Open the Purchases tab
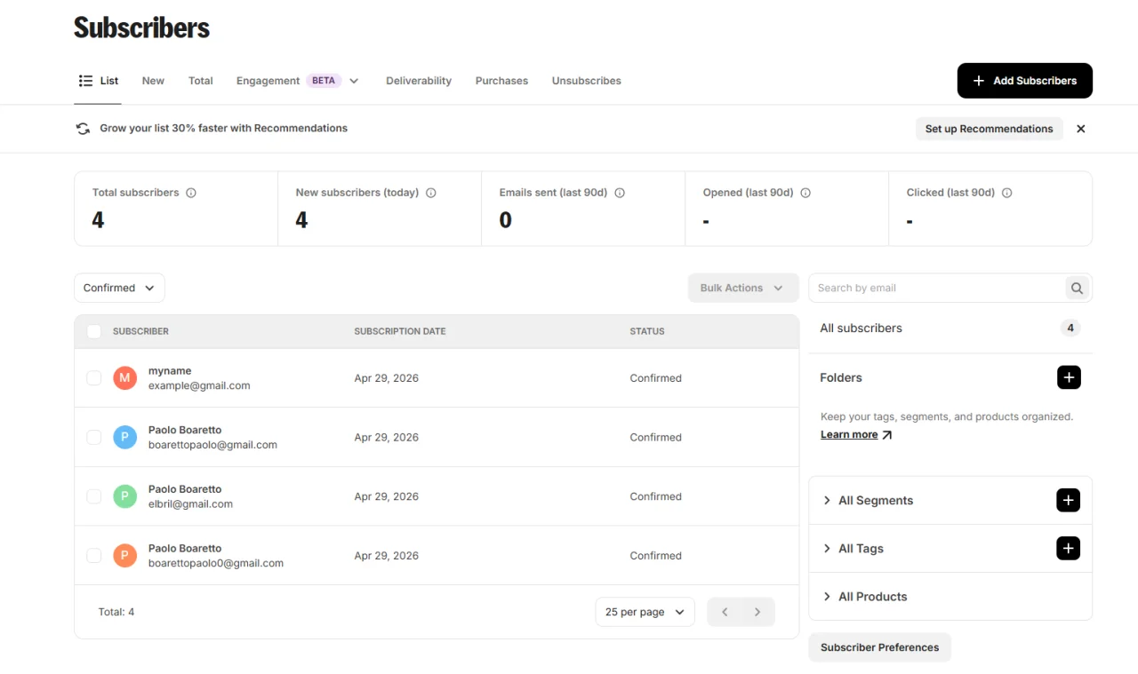Screen dimensions: 1138x674 [501, 81]
